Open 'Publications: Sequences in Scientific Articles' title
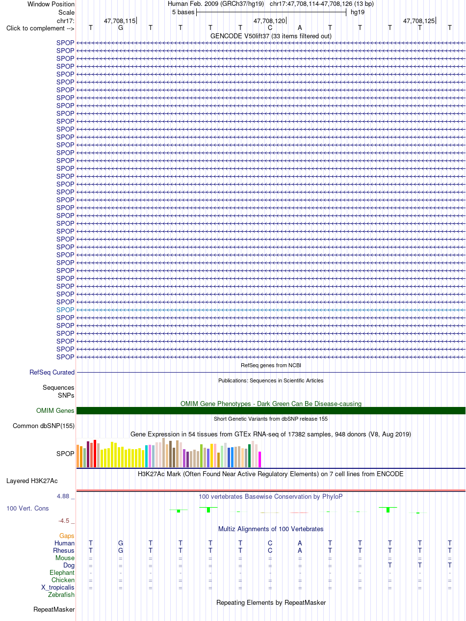 (271, 380)
